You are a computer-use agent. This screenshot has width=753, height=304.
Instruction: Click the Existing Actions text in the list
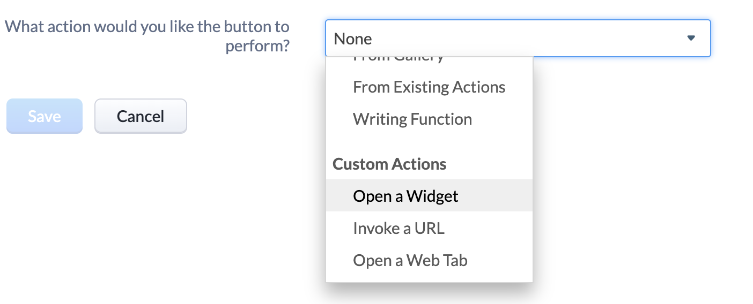point(449,87)
